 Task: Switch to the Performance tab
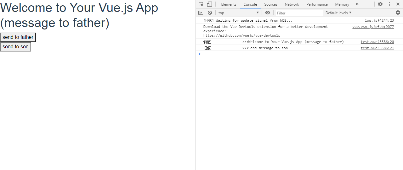pyautogui.click(x=317, y=4)
